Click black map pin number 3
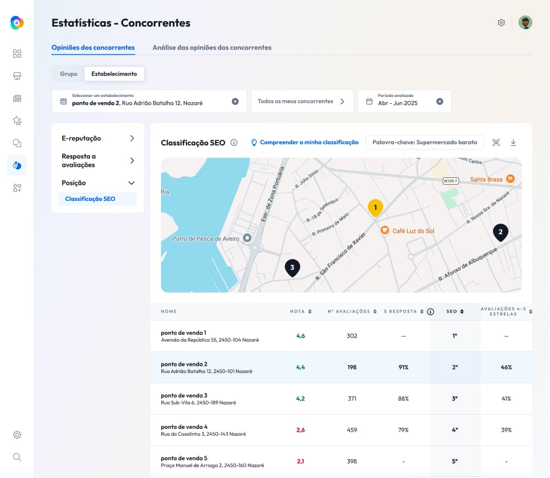The height and width of the screenshot is (478, 550). tap(292, 268)
